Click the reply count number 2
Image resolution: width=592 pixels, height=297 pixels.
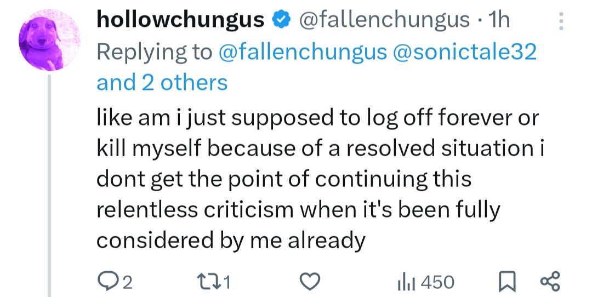(127, 283)
